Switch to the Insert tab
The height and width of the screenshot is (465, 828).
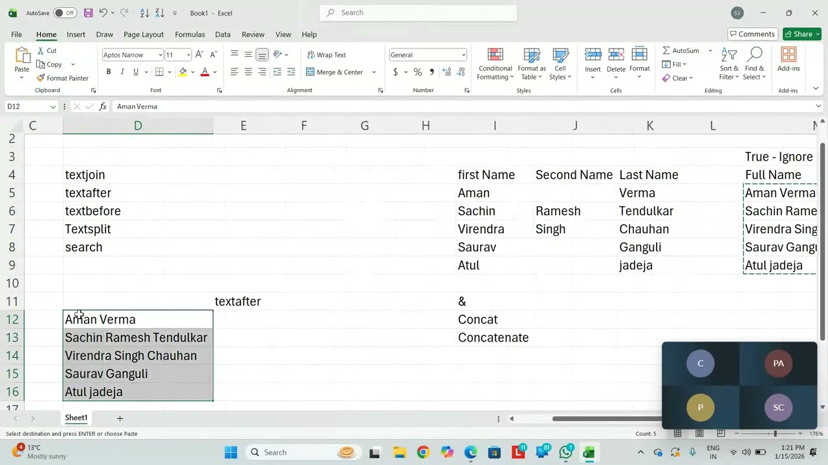coord(76,34)
